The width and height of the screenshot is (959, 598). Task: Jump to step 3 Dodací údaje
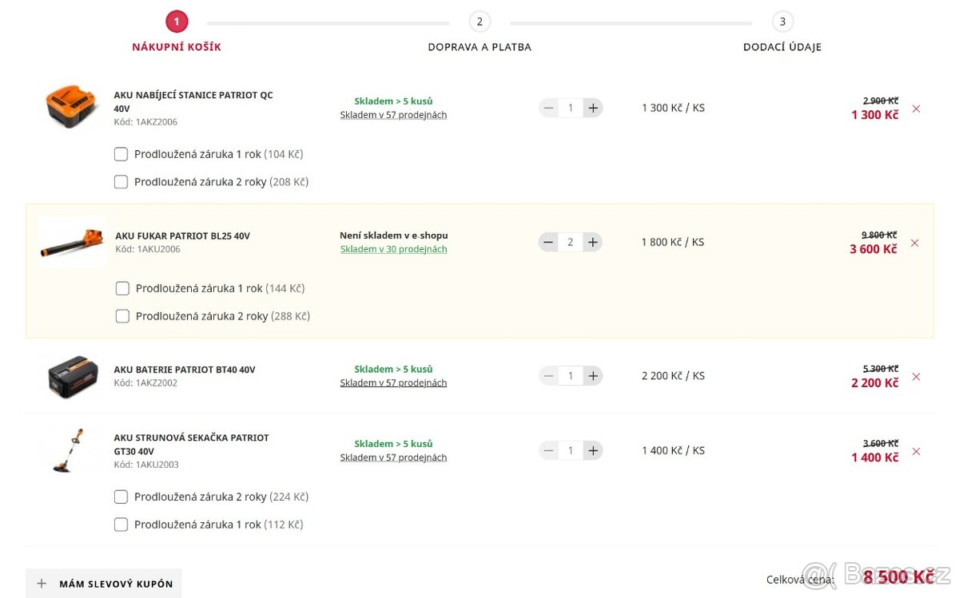[782, 22]
